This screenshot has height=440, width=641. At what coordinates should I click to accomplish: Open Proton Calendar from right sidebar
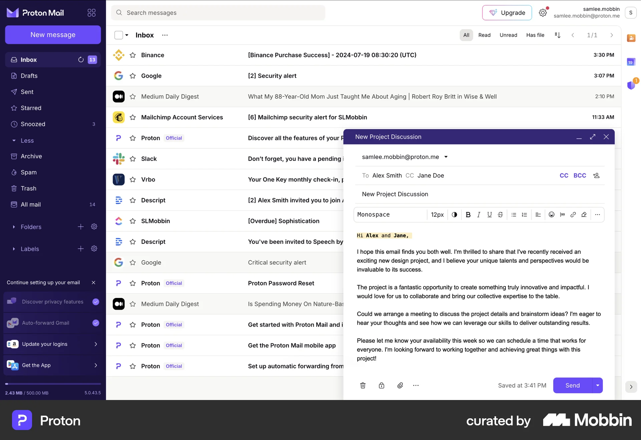click(x=631, y=62)
